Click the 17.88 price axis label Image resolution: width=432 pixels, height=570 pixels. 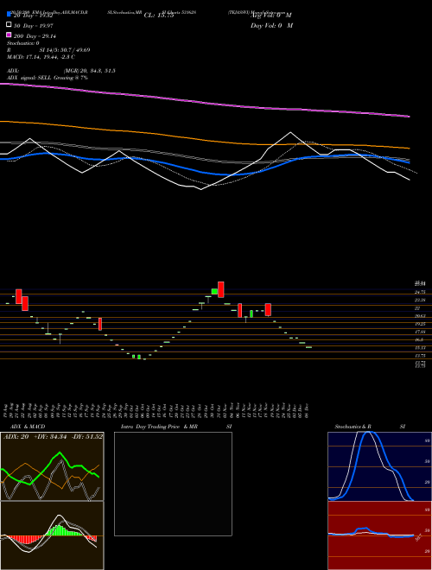[x=420, y=332]
